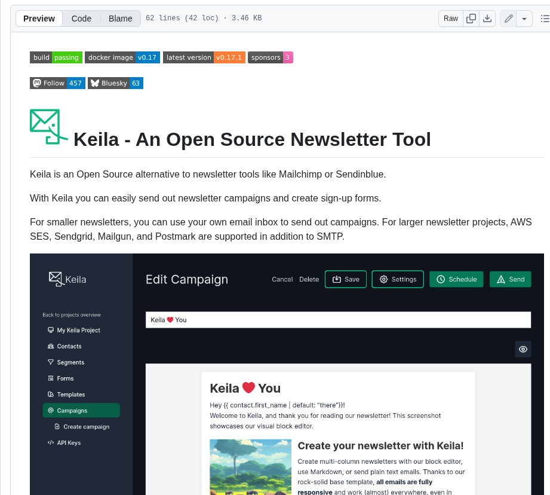Open Templates in the Keila sidebar

tap(66, 395)
